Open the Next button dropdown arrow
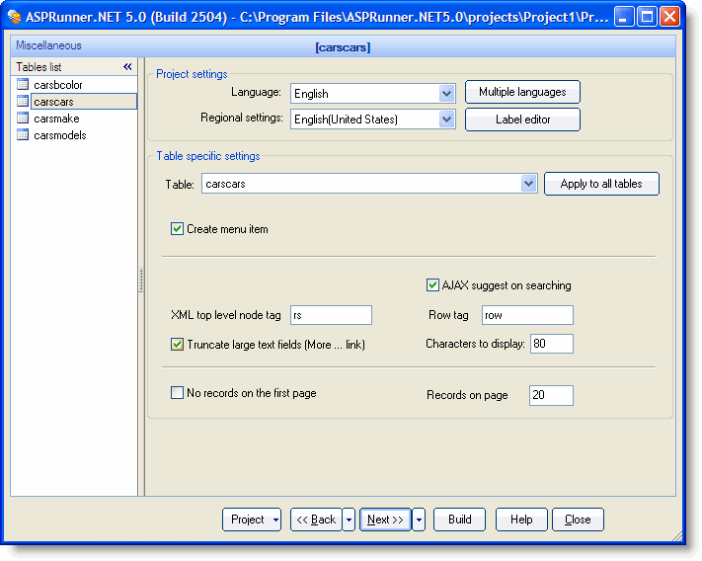This screenshot has height=561, width=702. coord(419,520)
